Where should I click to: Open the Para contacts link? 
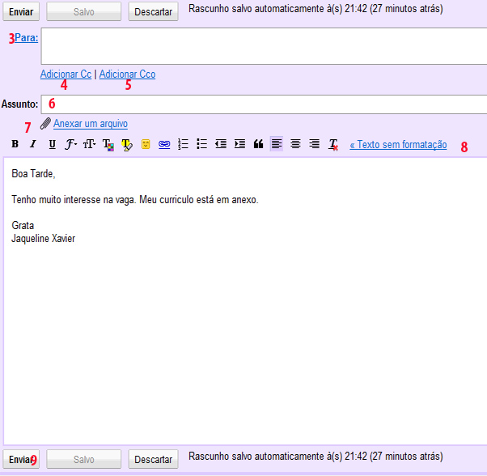pos(27,38)
